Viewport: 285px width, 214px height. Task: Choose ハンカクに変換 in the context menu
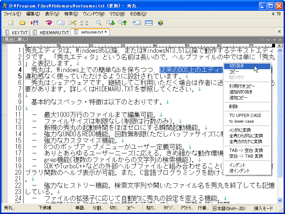(247, 130)
